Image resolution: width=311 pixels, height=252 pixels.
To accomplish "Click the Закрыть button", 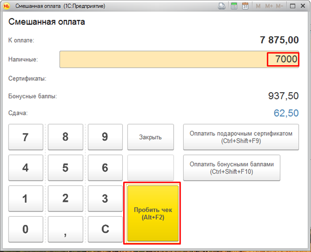I will [x=150, y=137].
